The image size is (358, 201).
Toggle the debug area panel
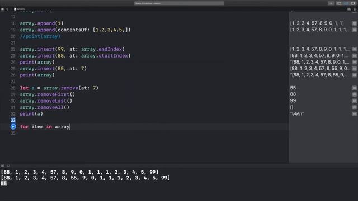pyautogui.click(x=346, y=3)
